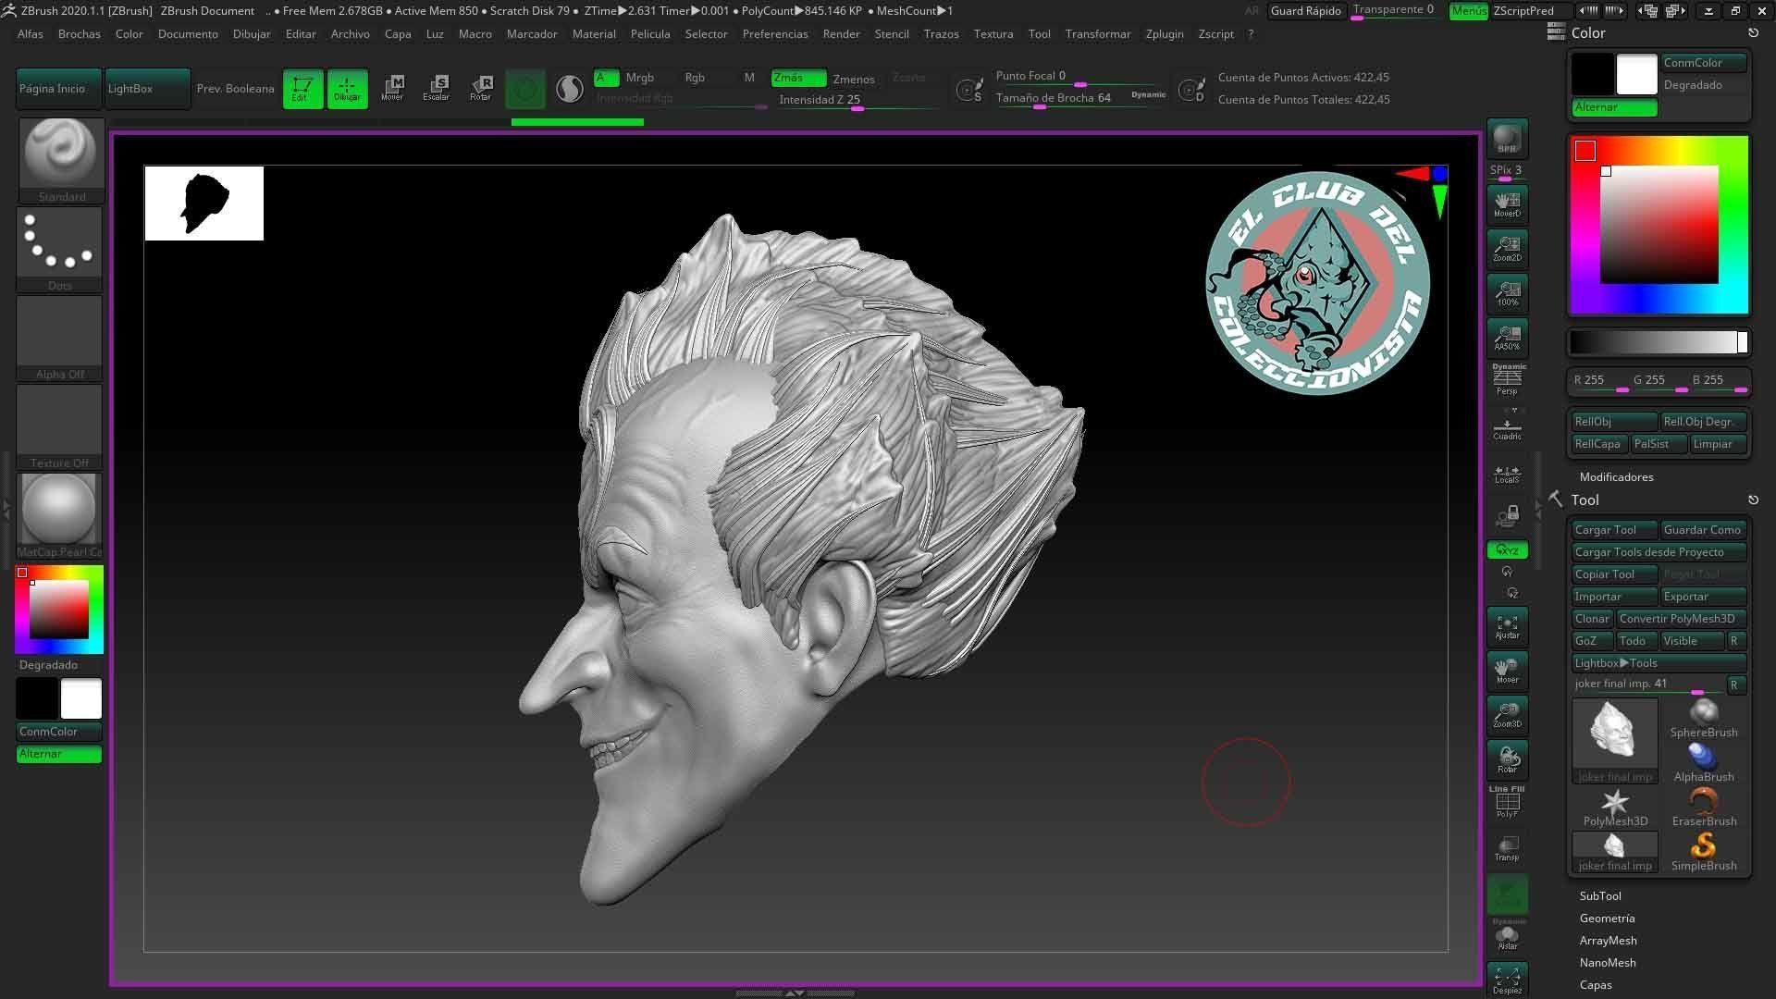Click the LightBox button
Viewport: 1776px width, 999px height.
[x=147, y=89]
